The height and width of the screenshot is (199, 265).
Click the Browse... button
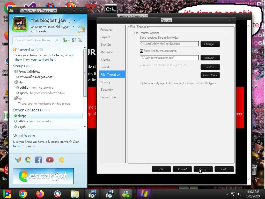(210, 58)
